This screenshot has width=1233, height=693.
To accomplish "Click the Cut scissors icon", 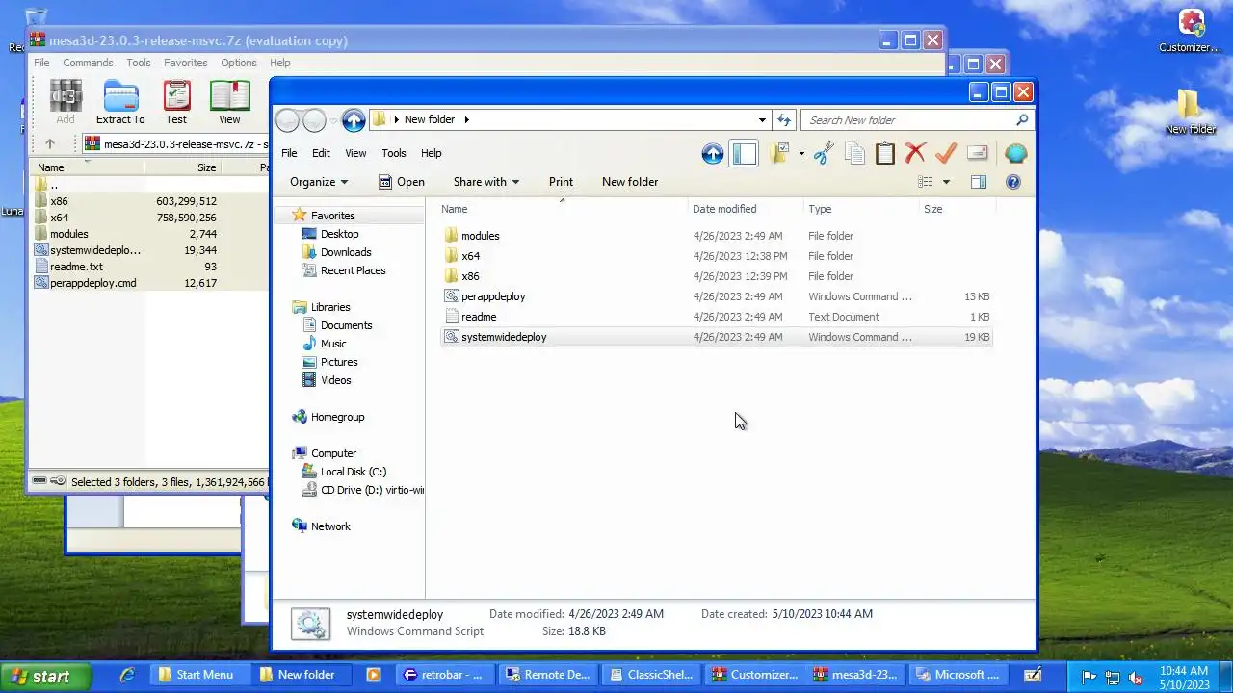I will point(824,154).
